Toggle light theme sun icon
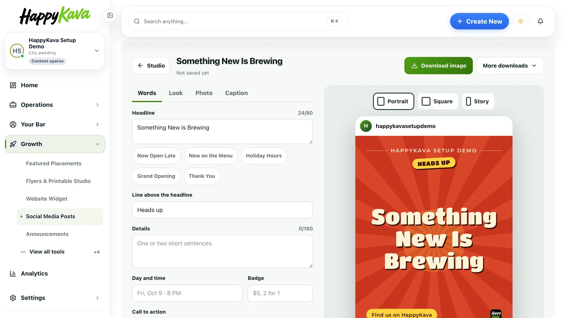This screenshot has width=566, height=318. coord(521,21)
